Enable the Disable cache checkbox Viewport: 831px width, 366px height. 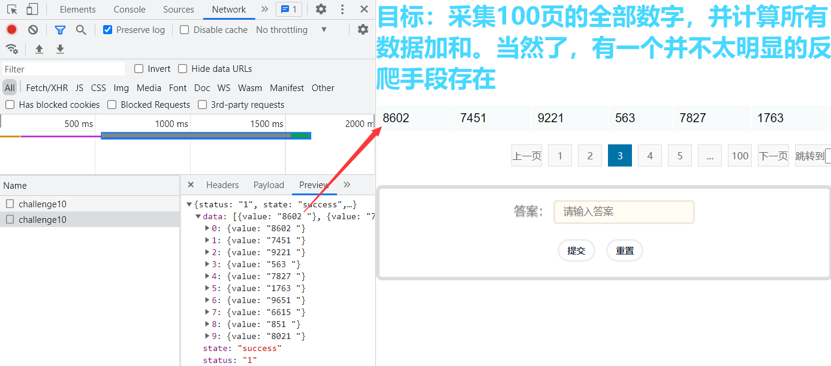185,29
